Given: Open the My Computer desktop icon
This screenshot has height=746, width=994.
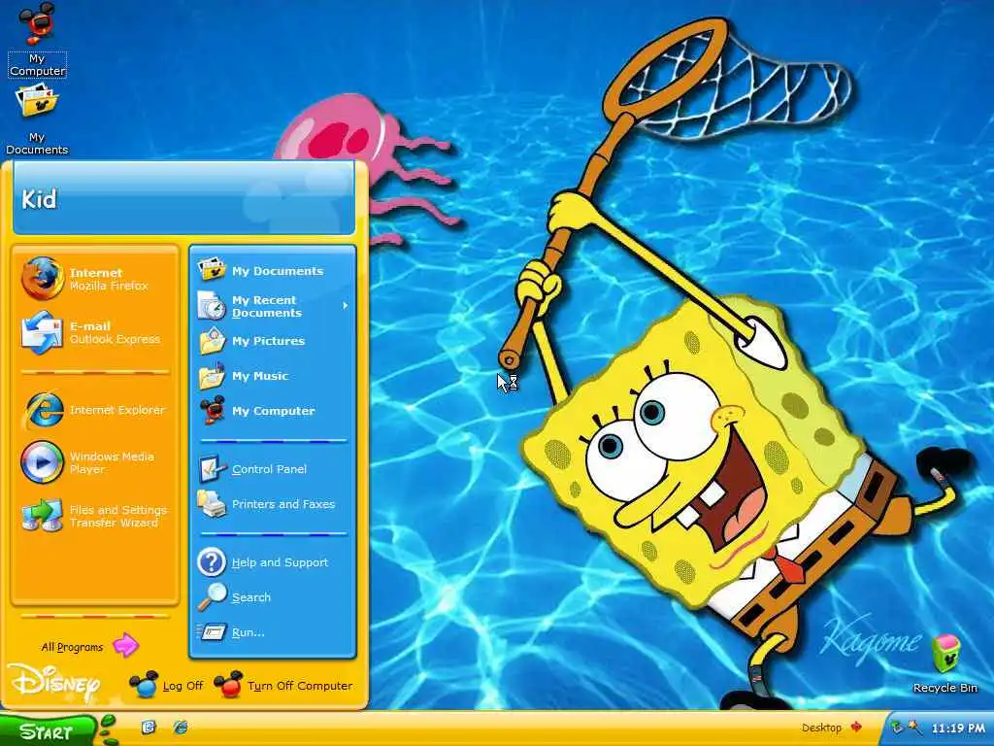Looking at the screenshot, I should pyautogui.click(x=38, y=23).
